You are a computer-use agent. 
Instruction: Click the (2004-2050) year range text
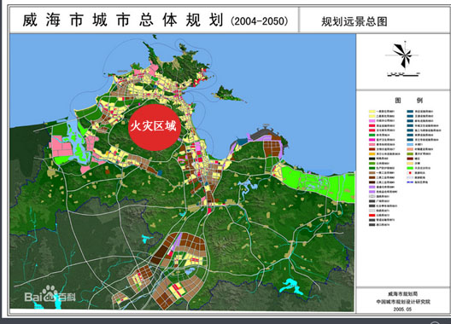click(x=259, y=21)
